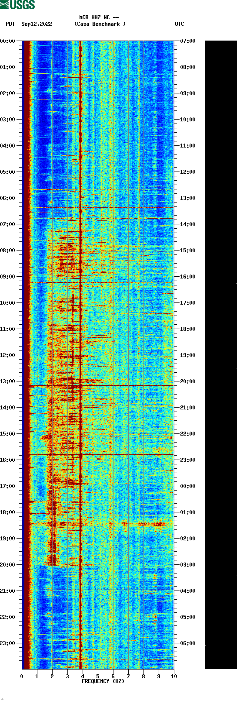Click the 00:00 UTC time label
The height and width of the screenshot is (704, 240).
click(x=188, y=486)
